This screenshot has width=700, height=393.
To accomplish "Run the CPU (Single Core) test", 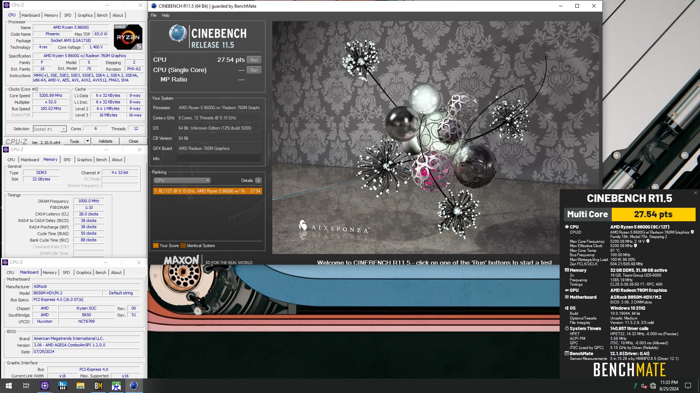I will click(x=254, y=70).
